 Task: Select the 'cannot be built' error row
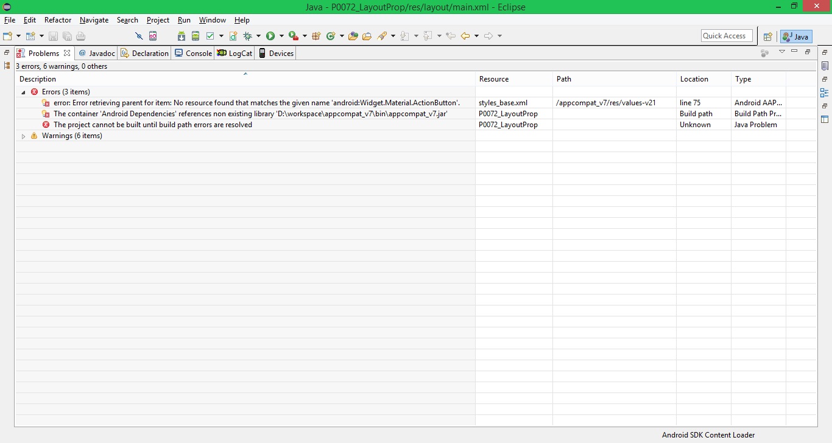(415, 125)
